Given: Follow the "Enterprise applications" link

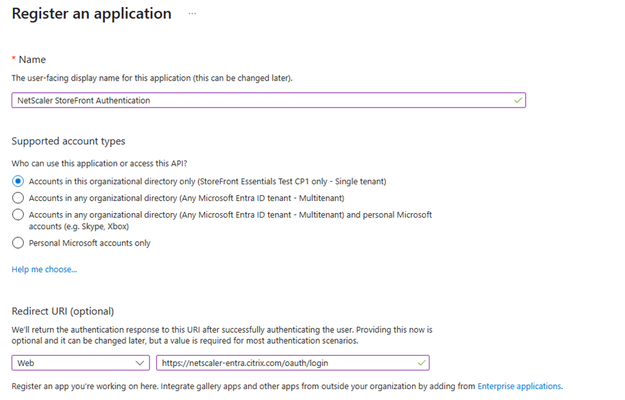Looking at the screenshot, I should [x=518, y=386].
